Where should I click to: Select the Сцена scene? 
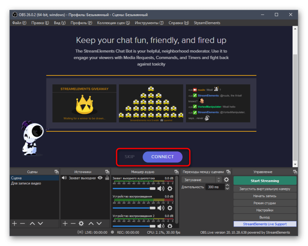pos(34,178)
